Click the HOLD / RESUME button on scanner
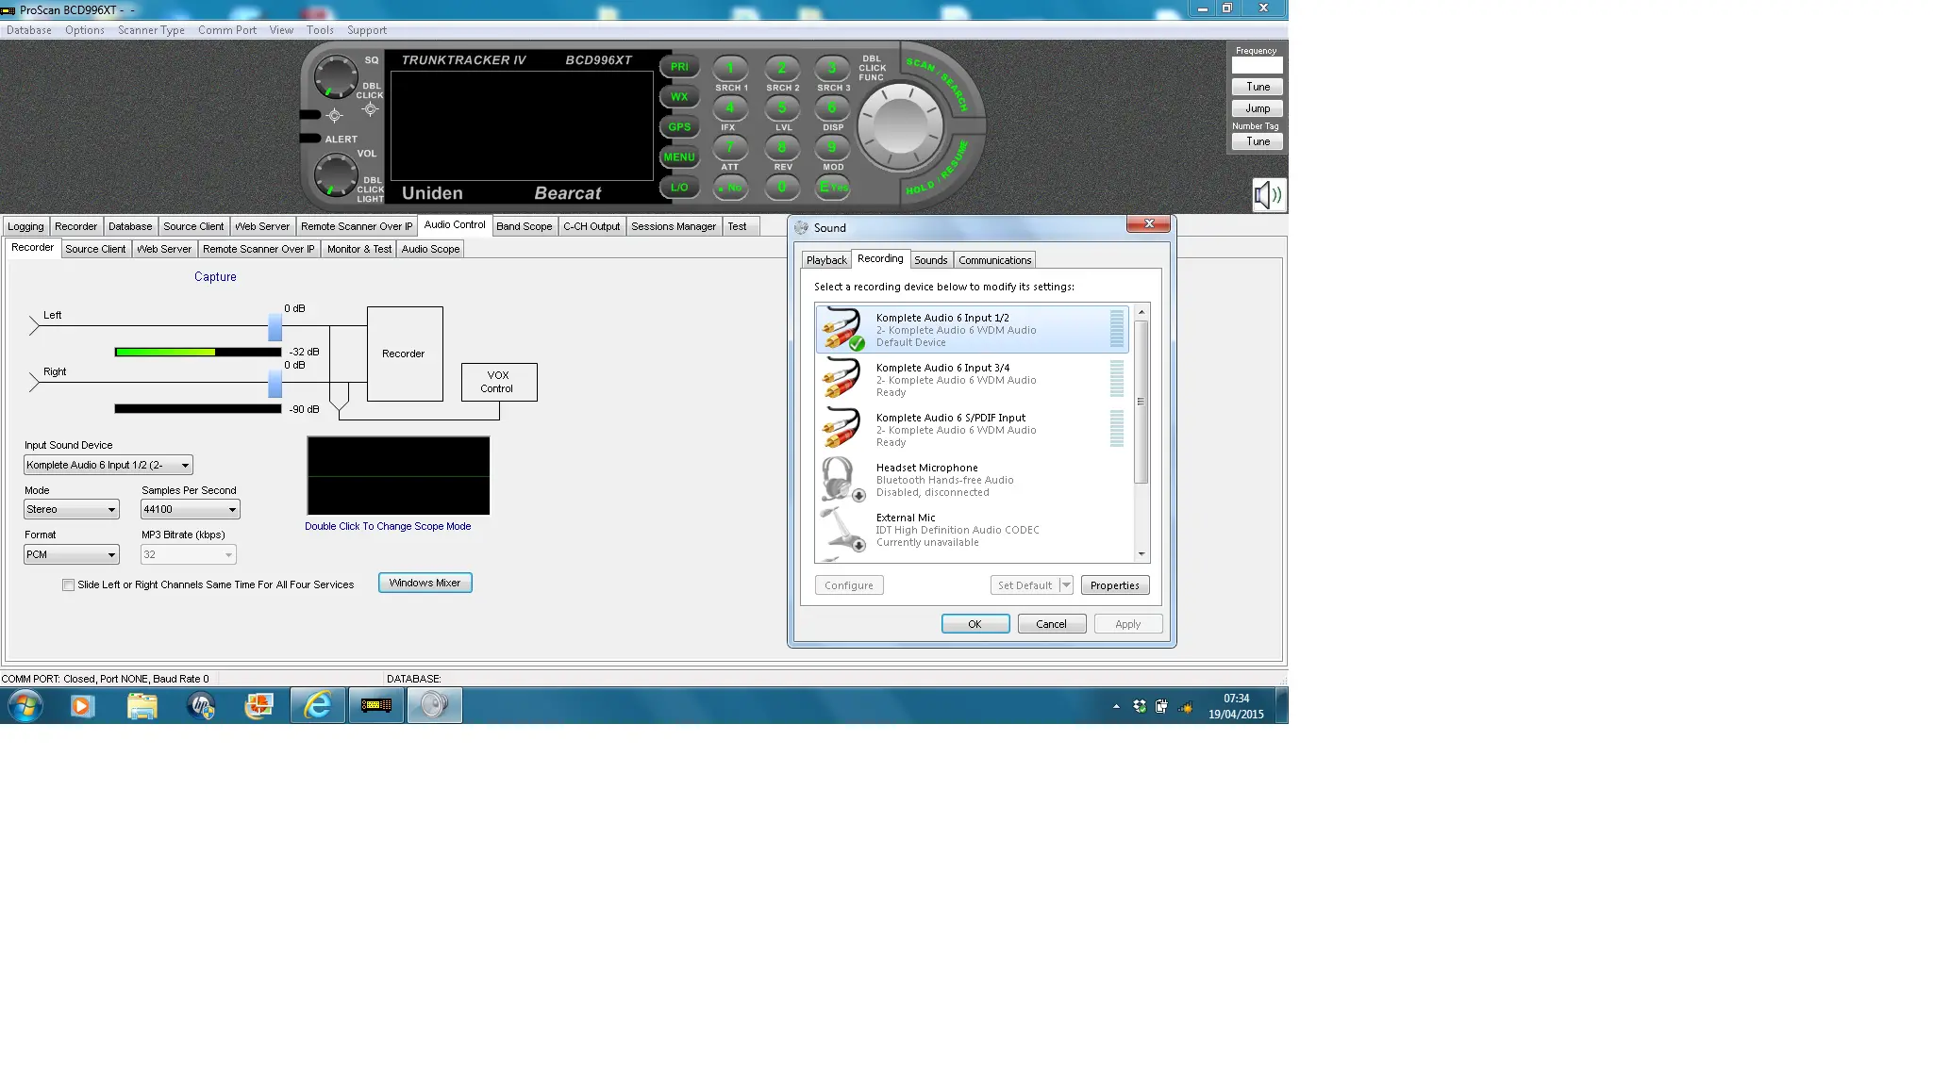 [x=938, y=171]
